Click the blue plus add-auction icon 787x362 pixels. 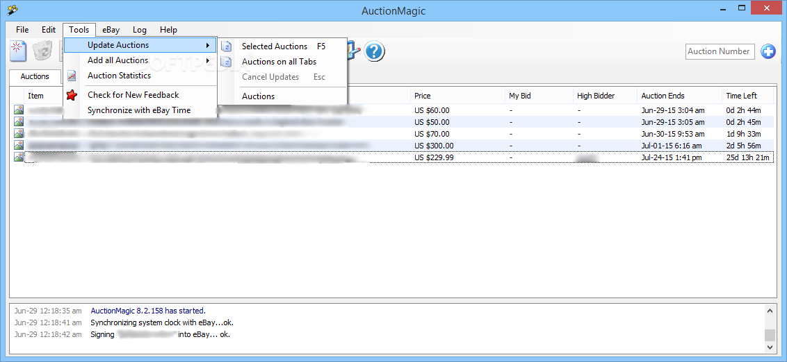[x=768, y=51]
